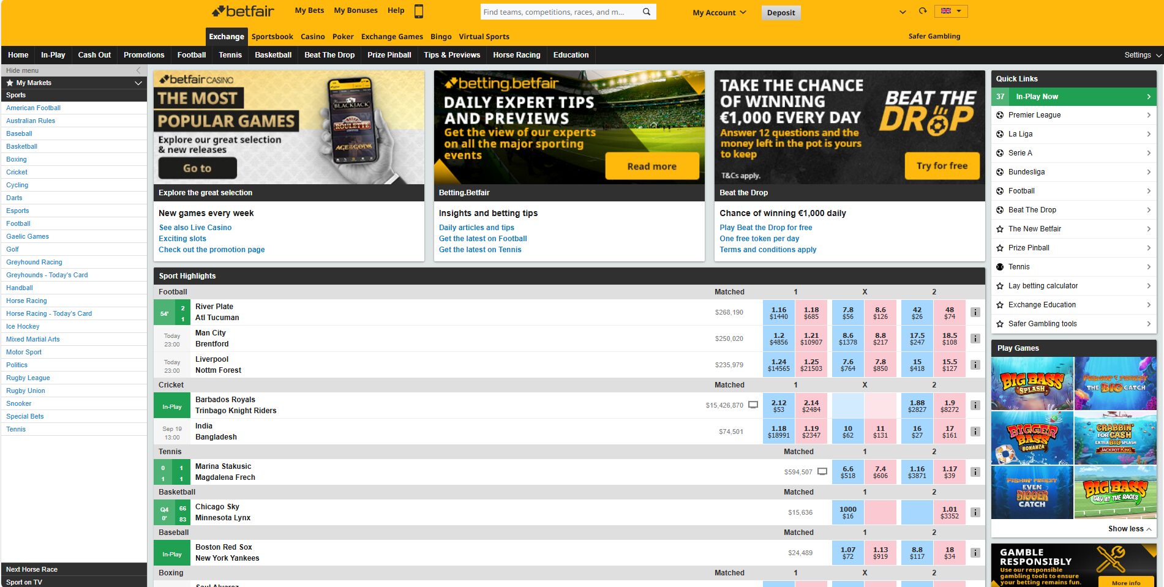Viewport: 1164px width, 587px height.
Task: Open Esports in sports list
Action: [x=18, y=211]
